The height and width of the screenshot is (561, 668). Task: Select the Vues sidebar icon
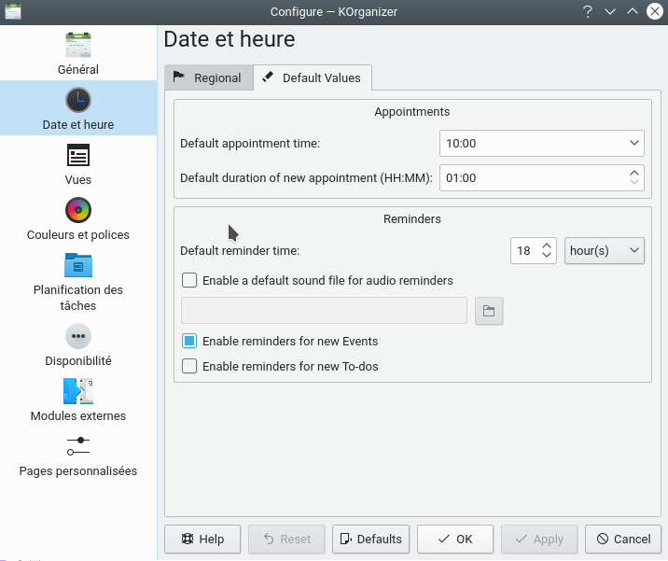point(78,155)
